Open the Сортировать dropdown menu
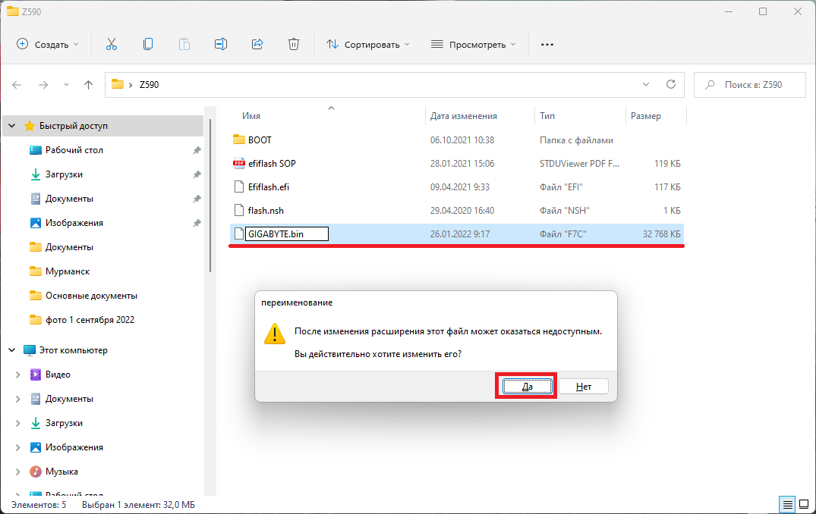The image size is (816, 514). (x=368, y=44)
